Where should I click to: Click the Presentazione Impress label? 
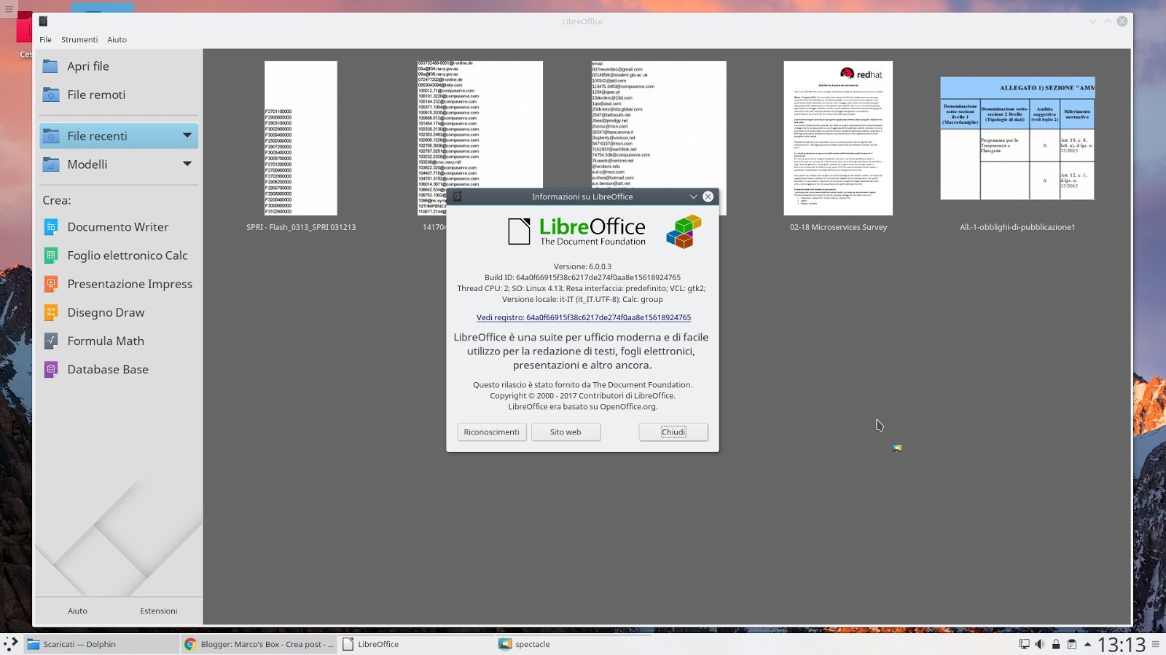[130, 284]
